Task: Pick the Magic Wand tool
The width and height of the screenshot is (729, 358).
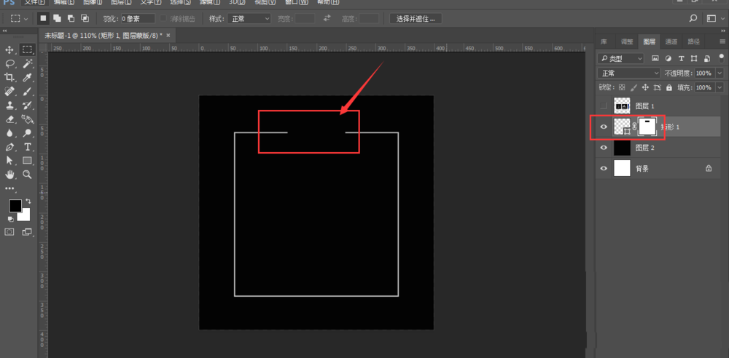Action: [27, 63]
